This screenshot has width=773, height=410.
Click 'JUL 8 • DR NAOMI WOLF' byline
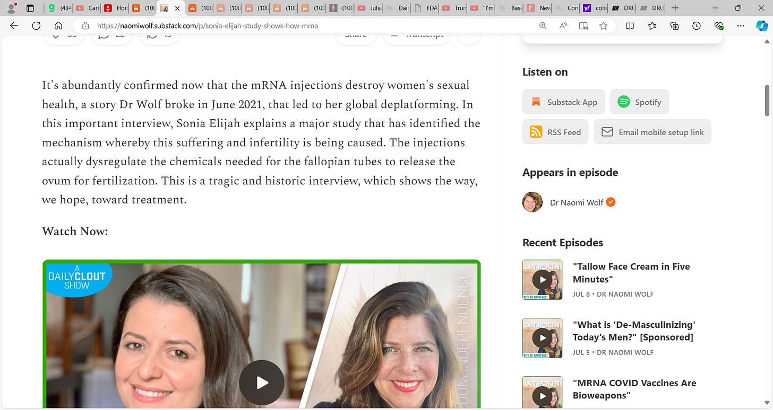pyautogui.click(x=613, y=294)
